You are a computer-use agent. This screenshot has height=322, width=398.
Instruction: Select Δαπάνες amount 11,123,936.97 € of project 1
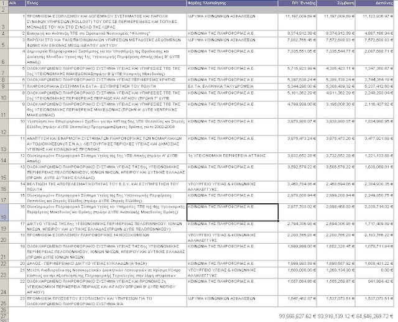tap(374, 22)
